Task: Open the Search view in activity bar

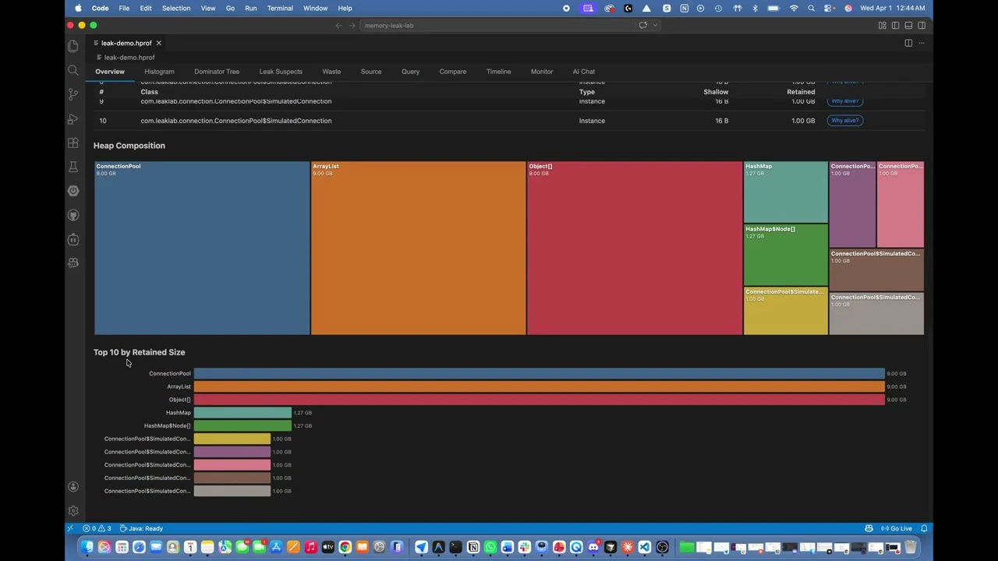Action: point(73,70)
